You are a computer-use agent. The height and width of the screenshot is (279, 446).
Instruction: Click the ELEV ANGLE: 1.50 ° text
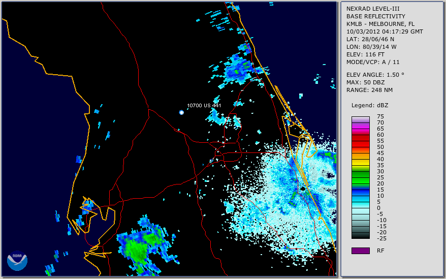(375, 75)
